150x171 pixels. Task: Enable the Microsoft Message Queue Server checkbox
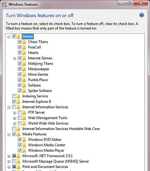pyautogui.click(x=14, y=161)
